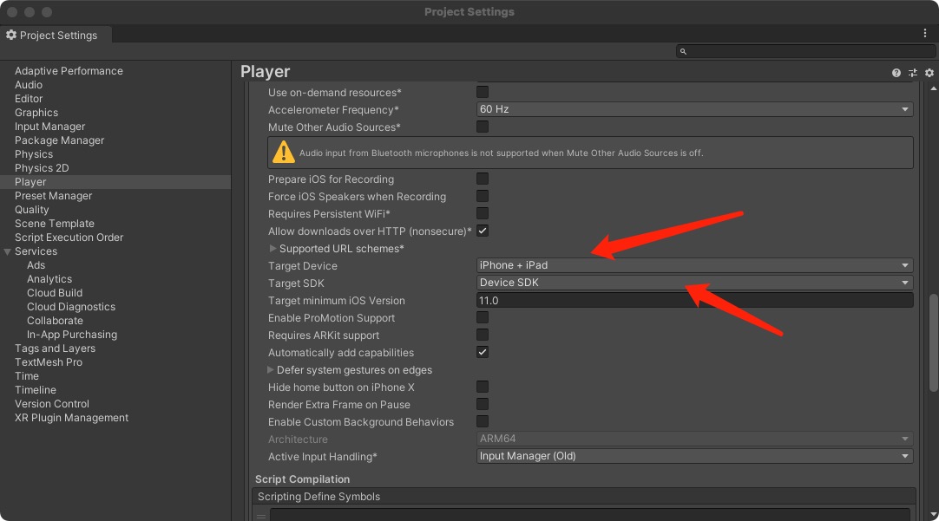Open Target SDK dropdown
This screenshot has height=521, width=939.
coord(694,283)
